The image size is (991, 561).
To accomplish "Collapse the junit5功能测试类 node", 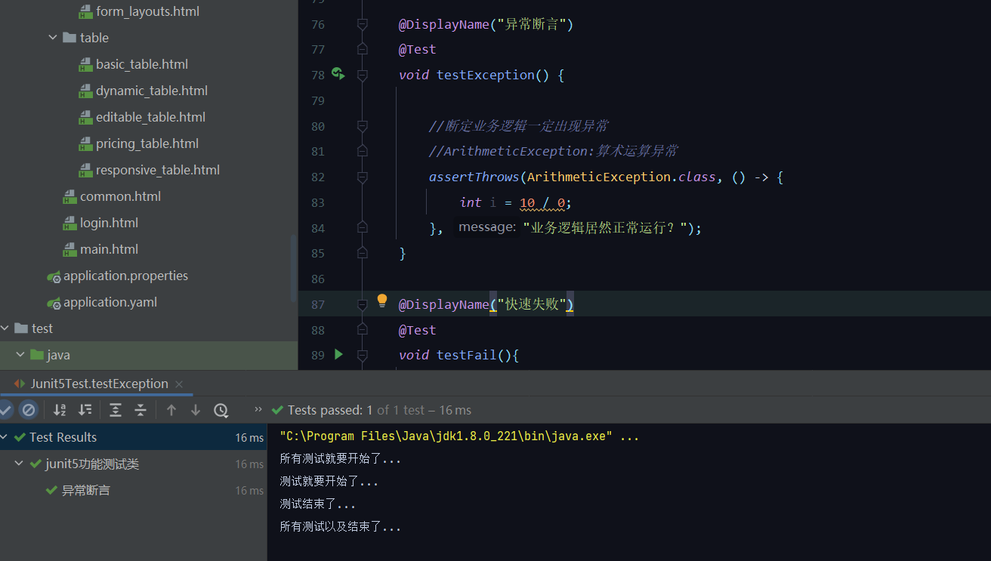I will (x=20, y=464).
